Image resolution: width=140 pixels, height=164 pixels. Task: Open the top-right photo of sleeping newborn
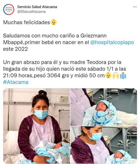point(104,107)
